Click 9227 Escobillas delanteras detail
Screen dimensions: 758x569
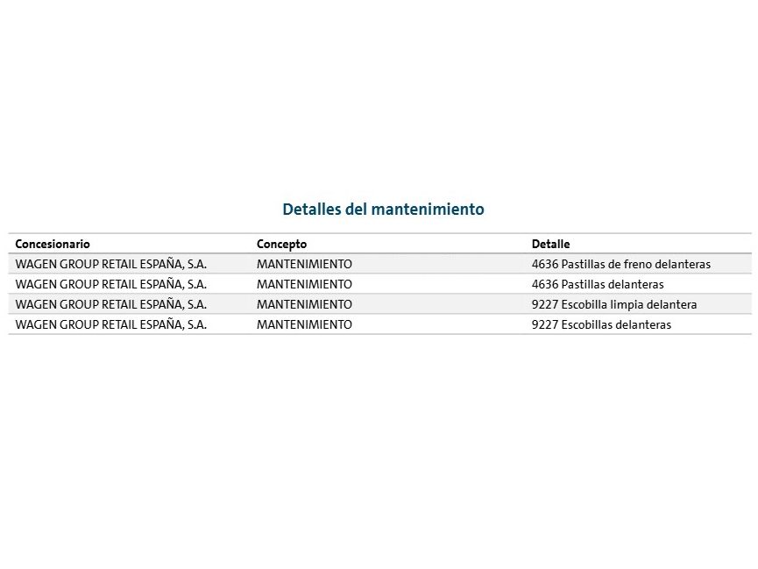tap(601, 324)
